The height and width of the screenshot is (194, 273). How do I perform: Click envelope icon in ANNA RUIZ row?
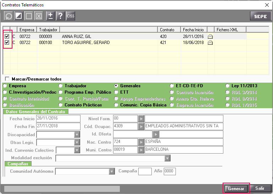(210, 37)
